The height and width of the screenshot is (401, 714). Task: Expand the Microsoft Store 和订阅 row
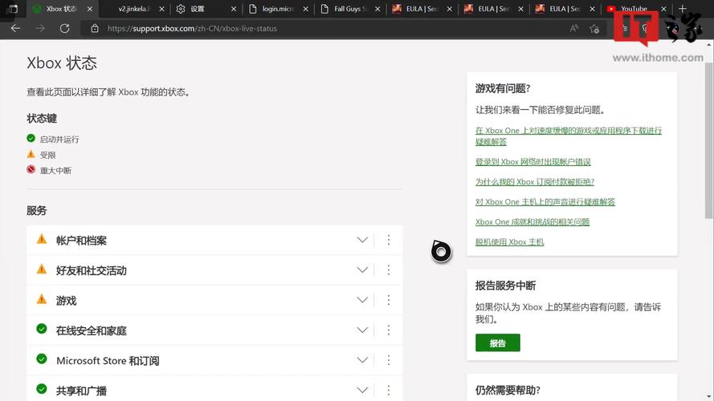(362, 359)
